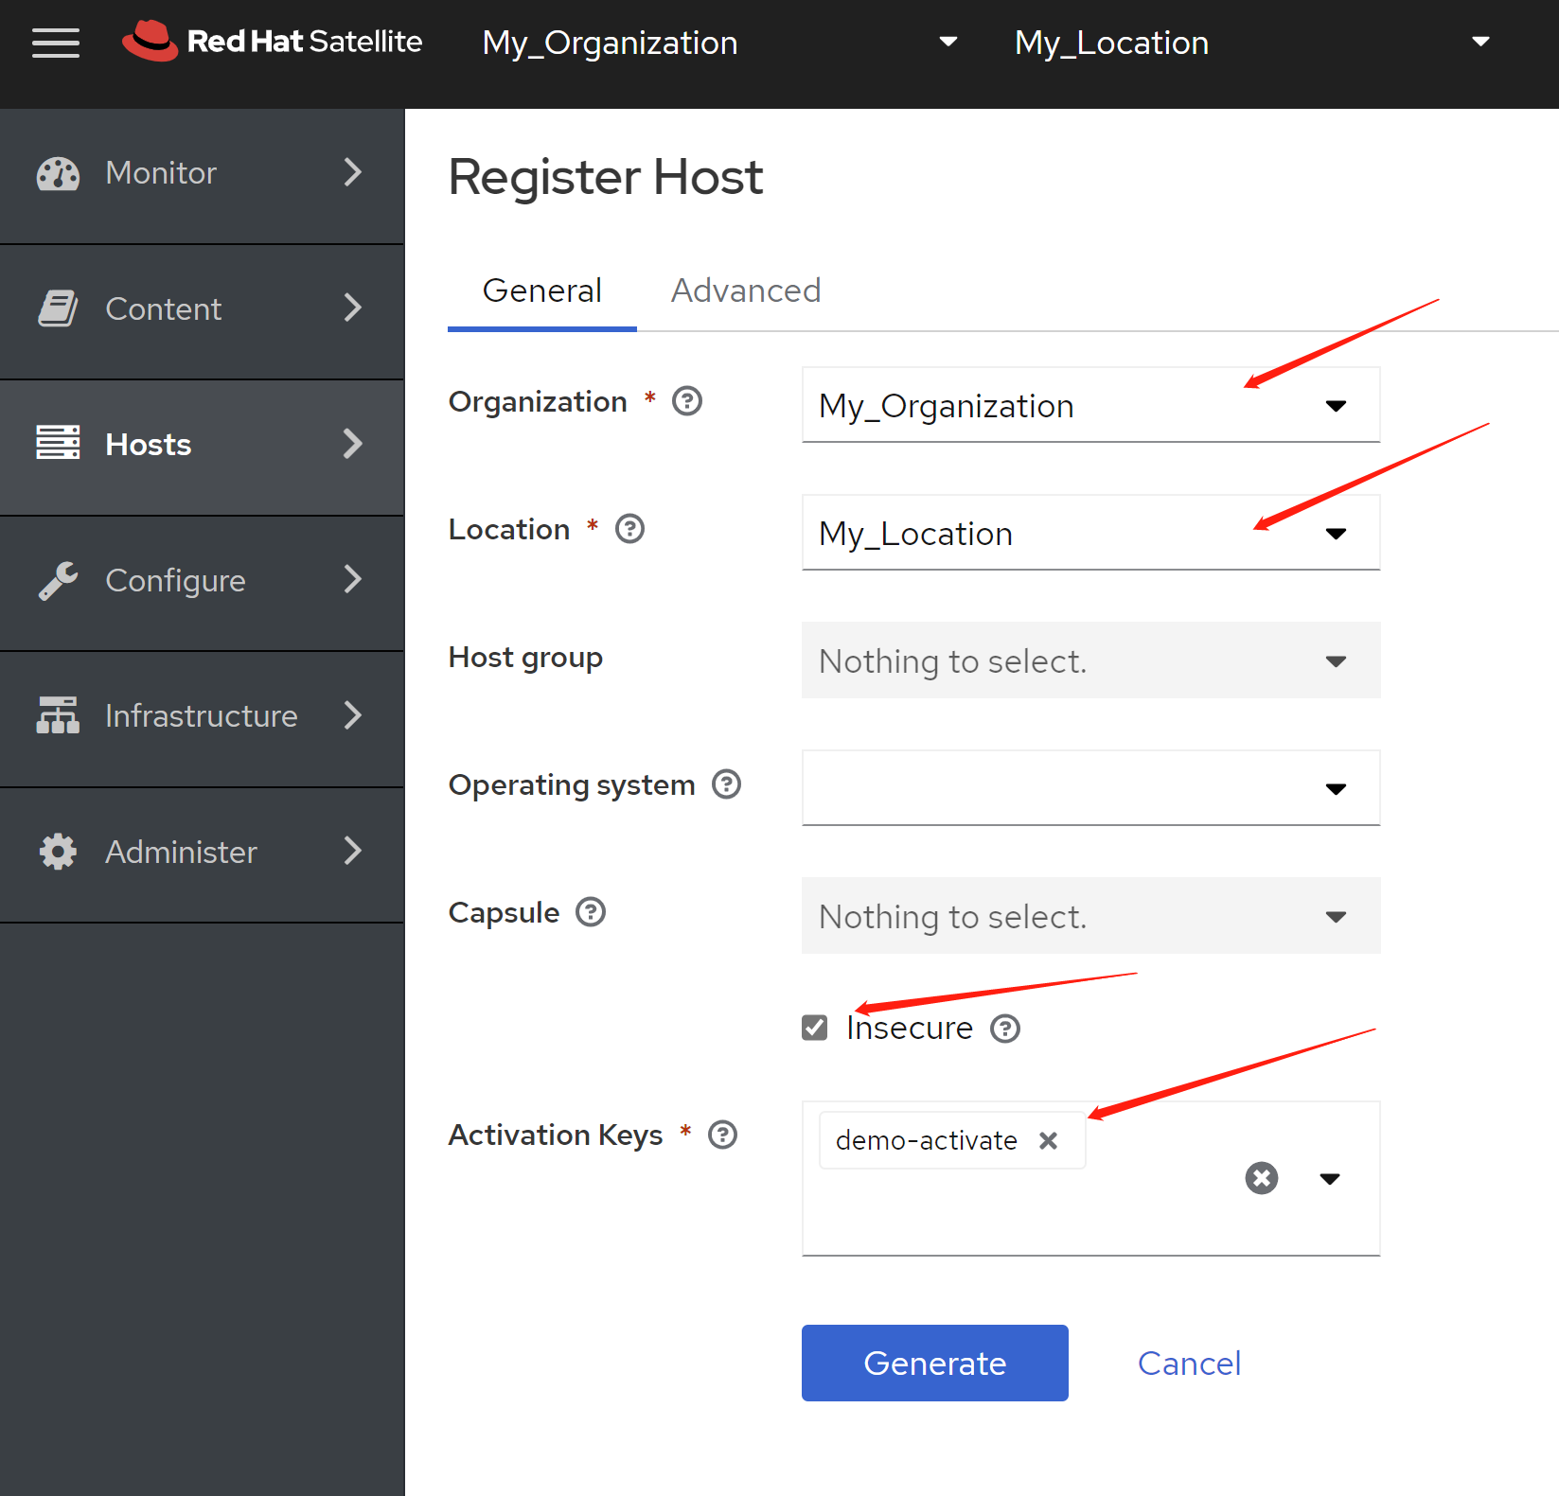This screenshot has width=1559, height=1496.
Task: Click the hamburger menu icon
Action: 55,43
